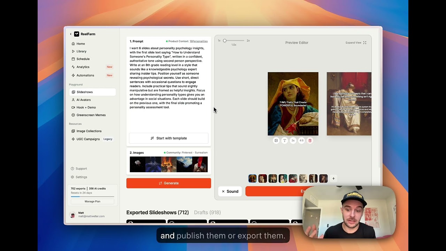Select the INFJ Traits slide preview
The height and width of the screenshot is (251, 446).
pos(293,104)
